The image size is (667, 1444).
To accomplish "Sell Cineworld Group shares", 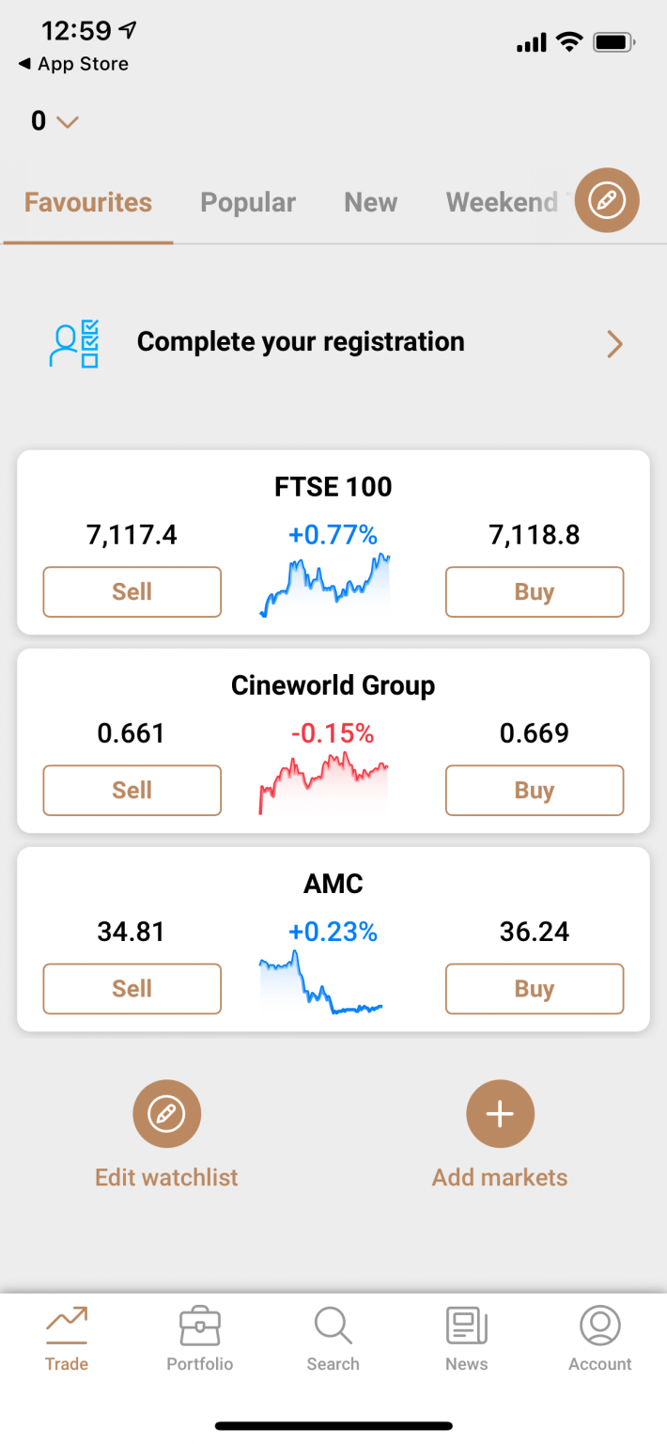I will [132, 790].
